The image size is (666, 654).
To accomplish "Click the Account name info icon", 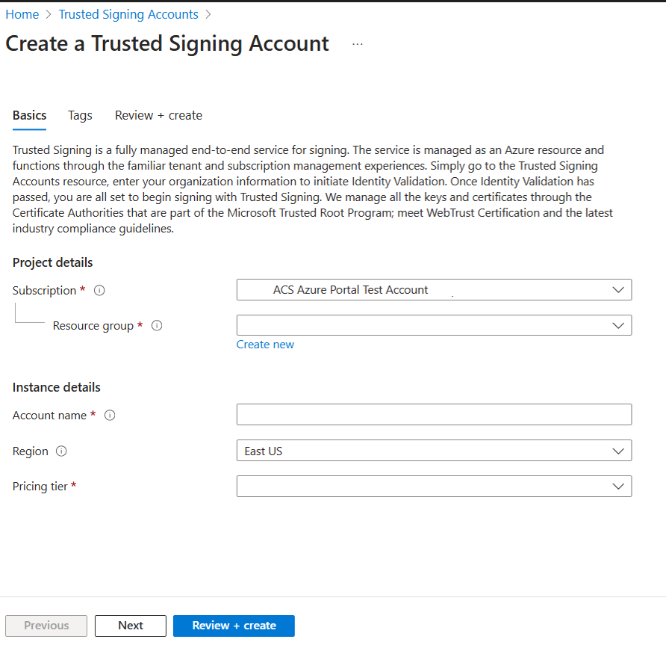I will tap(110, 416).
